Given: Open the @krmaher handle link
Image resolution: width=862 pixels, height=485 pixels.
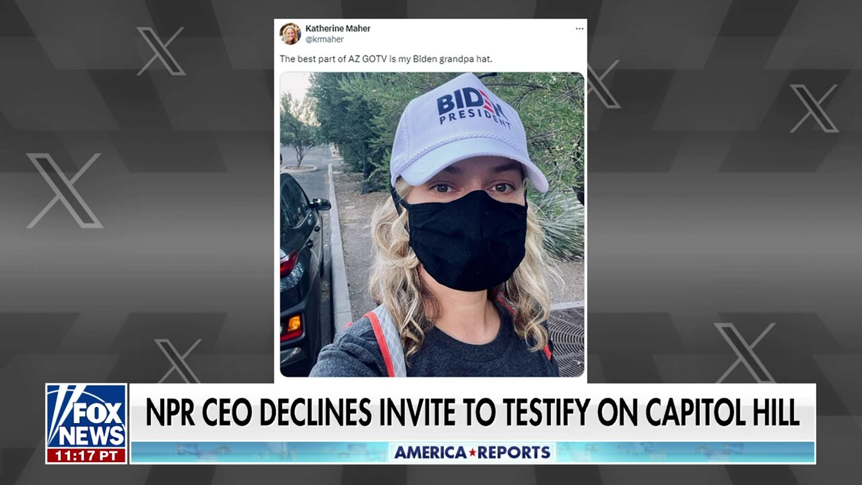Looking at the screenshot, I should (x=324, y=40).
